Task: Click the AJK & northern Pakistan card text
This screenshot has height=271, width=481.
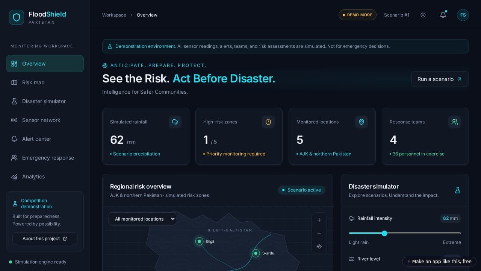Action: pos(325,154)
